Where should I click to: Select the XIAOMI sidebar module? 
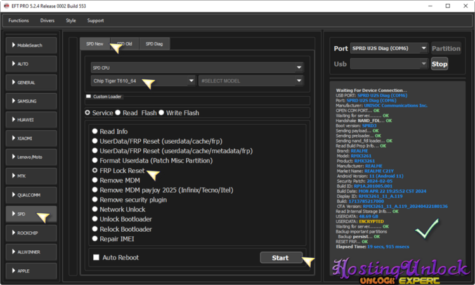pos(30,138)
